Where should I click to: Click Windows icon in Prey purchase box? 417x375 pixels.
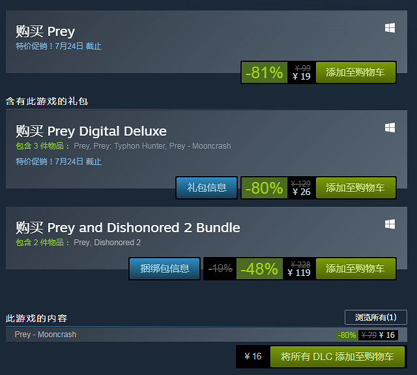coord(390,28)
